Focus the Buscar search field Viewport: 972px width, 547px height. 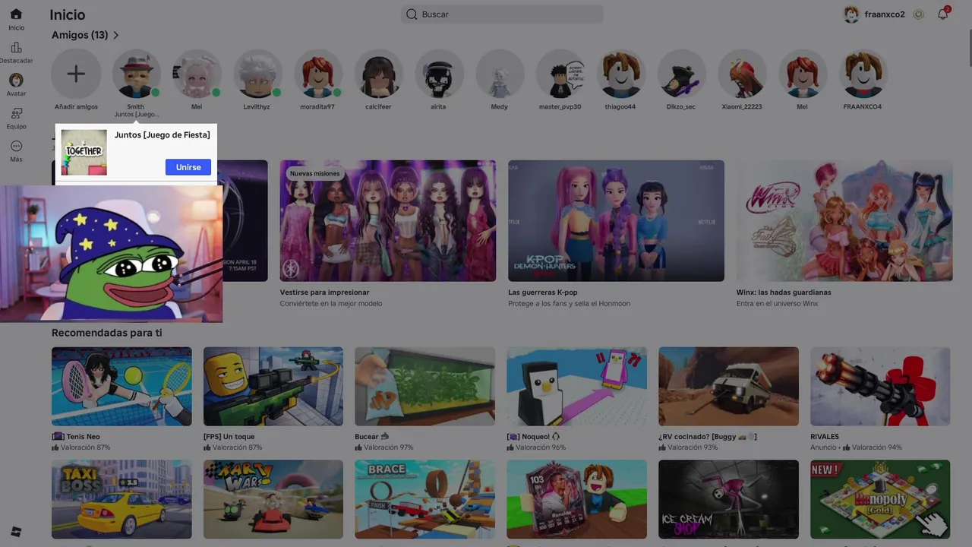coord(503,14)
